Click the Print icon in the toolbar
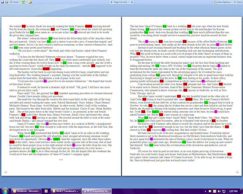243x194 pixels. [x=7, y=2]
